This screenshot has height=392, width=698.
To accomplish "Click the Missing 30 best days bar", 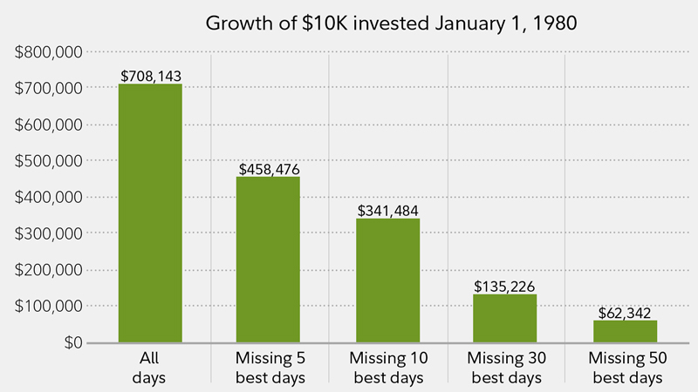I will pyautogui.click(x=505, y=318).
